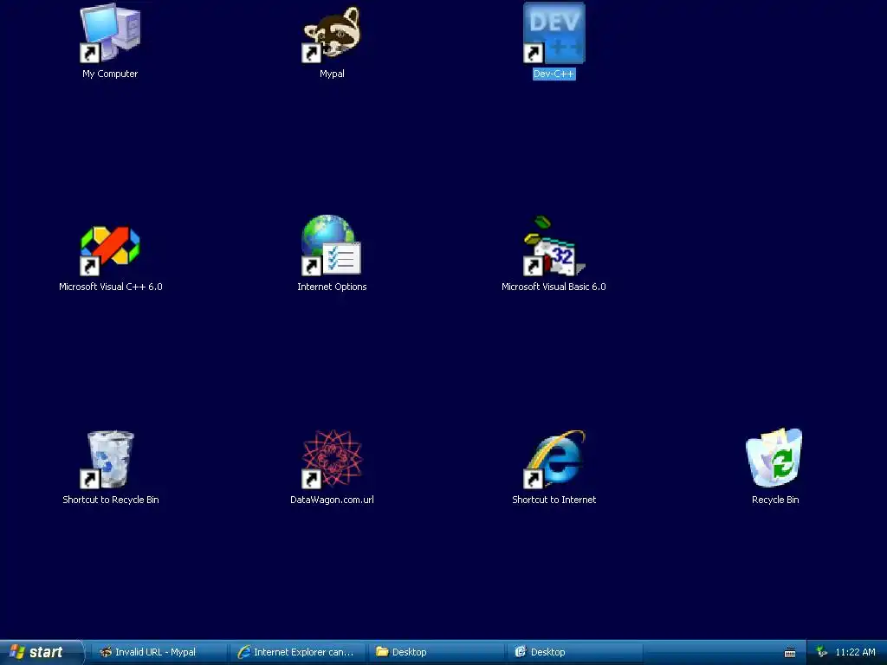The image size is (887, 665).
Task: Select the Internet Options globe icon
Action: pyautogui.click(x=332, y=245)
